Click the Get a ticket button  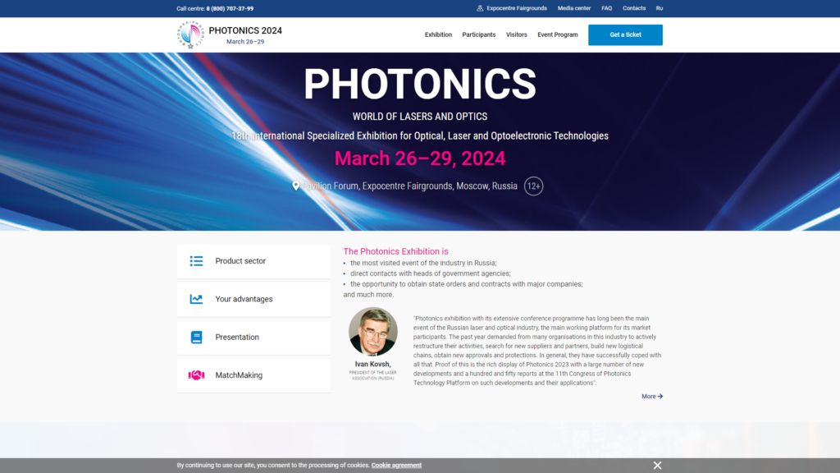pos(625,34)
